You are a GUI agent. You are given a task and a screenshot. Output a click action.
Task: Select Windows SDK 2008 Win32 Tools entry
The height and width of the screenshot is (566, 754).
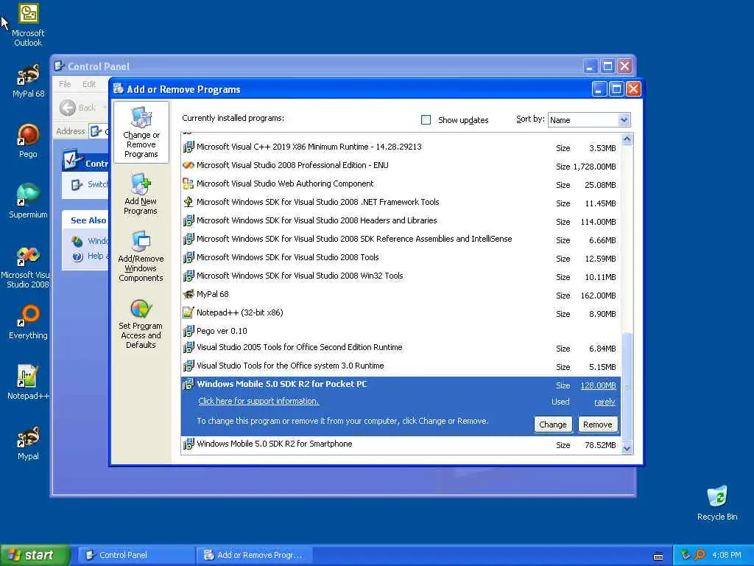[401, 276]
